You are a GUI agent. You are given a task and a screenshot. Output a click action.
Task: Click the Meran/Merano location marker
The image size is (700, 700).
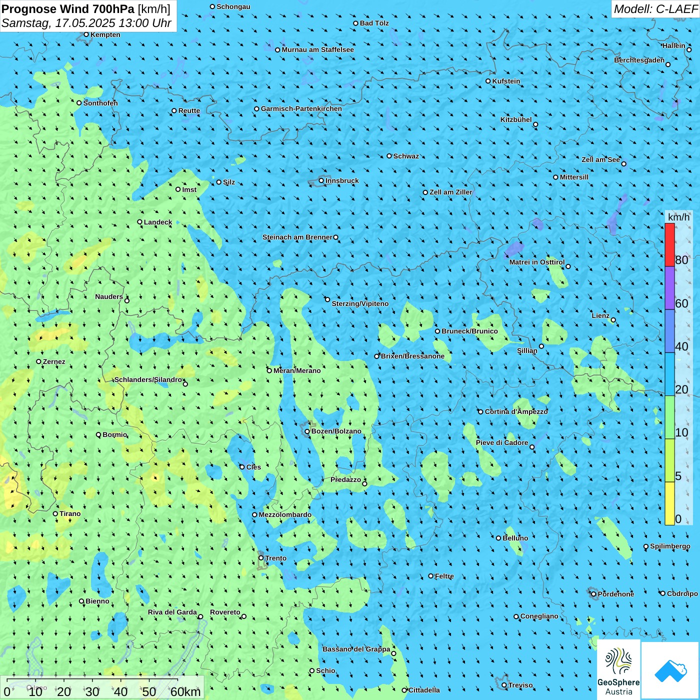coord(269,370)
